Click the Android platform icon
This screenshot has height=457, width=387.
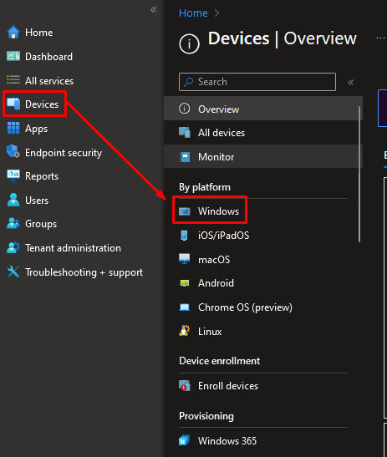[x=185, y=283]
